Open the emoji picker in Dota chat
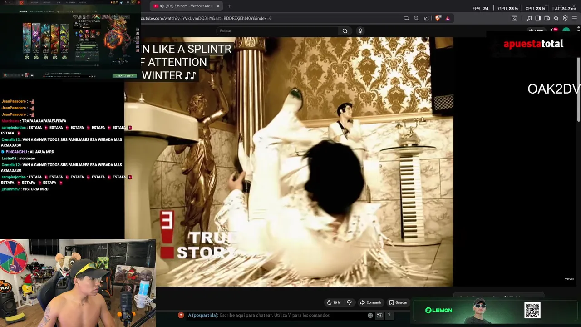581x327 pixels. [370, 315]
